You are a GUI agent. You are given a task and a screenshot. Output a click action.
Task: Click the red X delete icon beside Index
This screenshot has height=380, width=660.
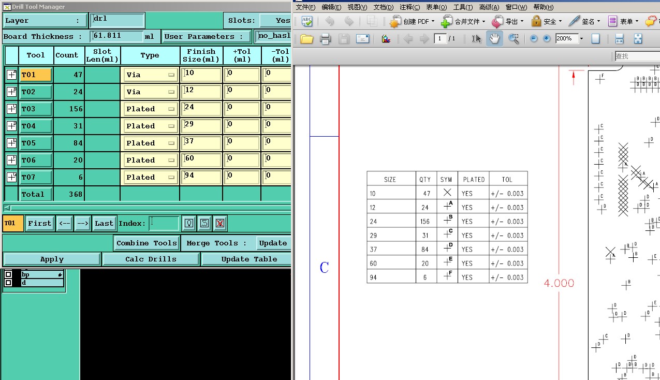(220, 223)
